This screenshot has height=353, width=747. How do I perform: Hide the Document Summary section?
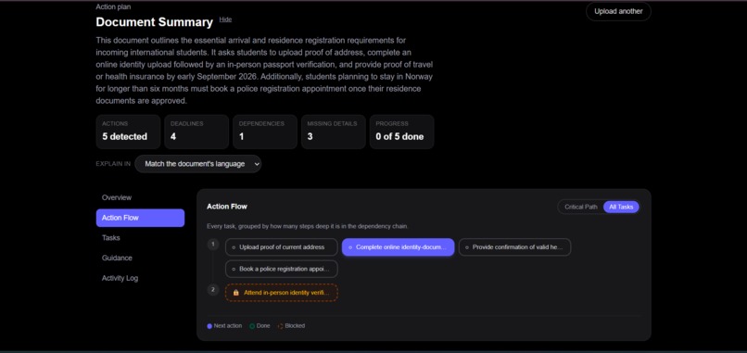coord(225,19)
